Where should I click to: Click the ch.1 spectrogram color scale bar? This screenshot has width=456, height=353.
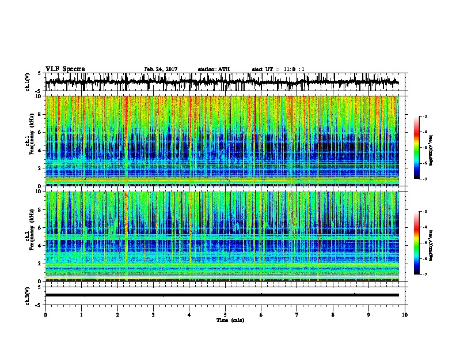tap(417, 148)
